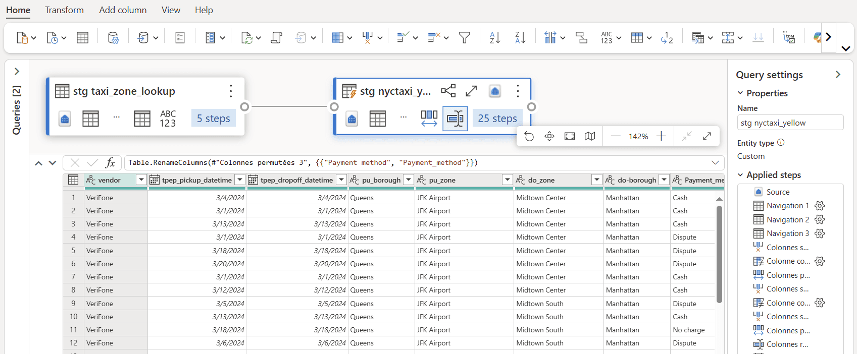This screenshot has height=354, width=857.
Task: Click the Keep rows icon
Action: click(403, 37)
